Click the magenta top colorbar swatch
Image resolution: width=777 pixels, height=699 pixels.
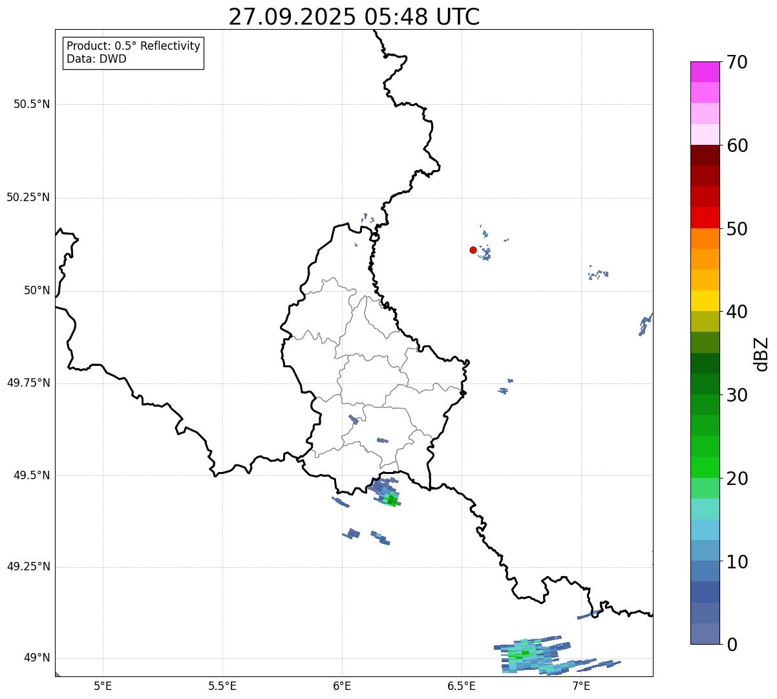(x=705, y=72)
